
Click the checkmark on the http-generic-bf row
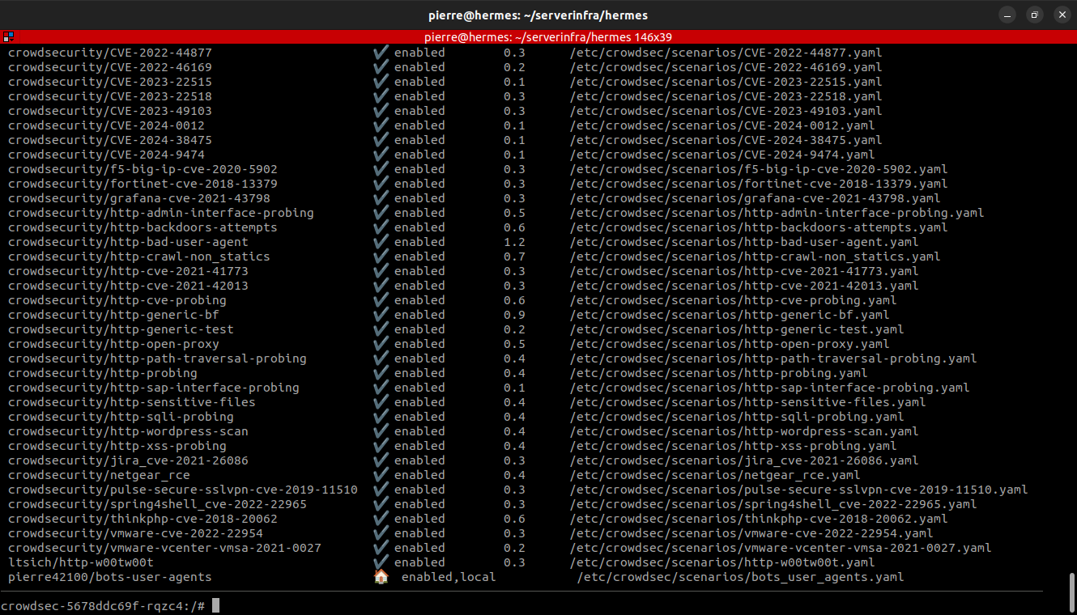point(381,315)
